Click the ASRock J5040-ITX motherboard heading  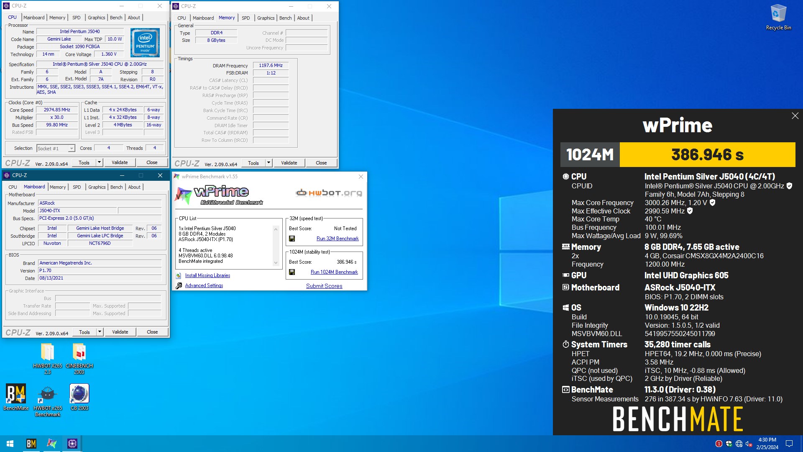pyautogui.click(x=680, y=288)
